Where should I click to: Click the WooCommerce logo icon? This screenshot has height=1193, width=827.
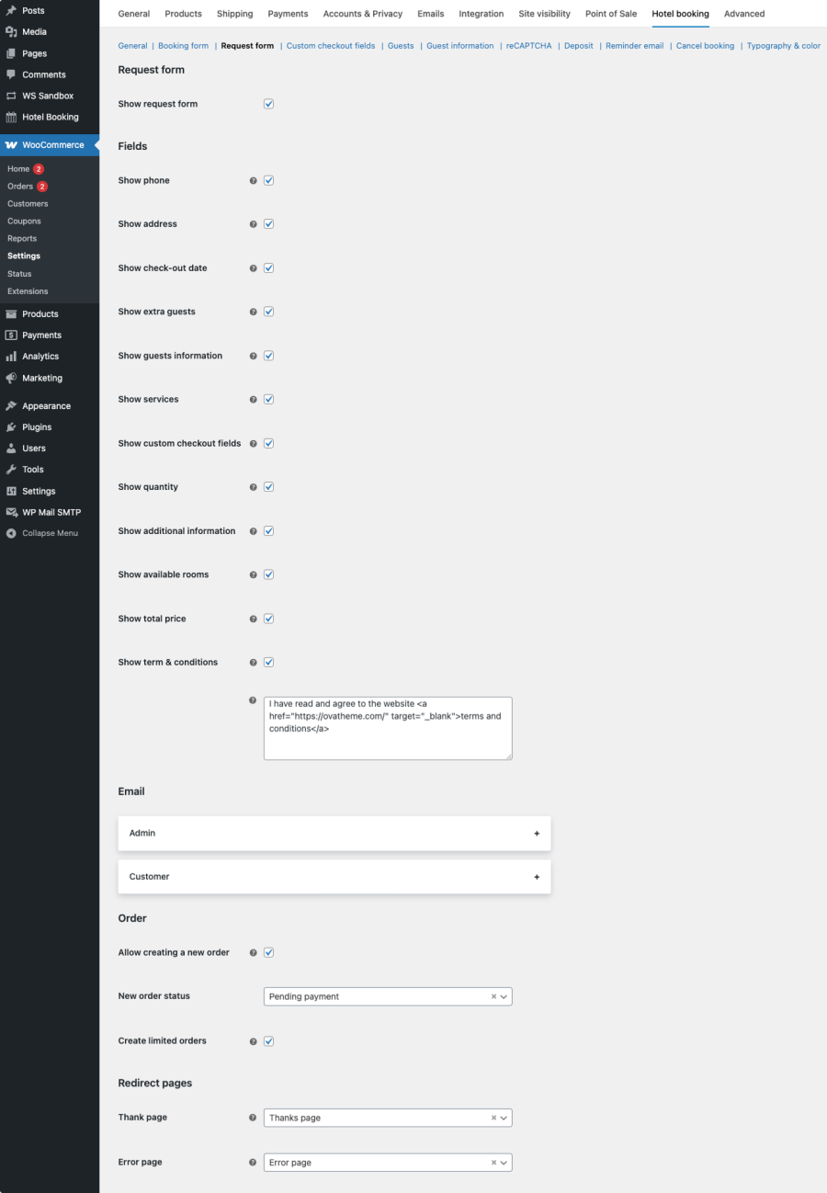11,145
